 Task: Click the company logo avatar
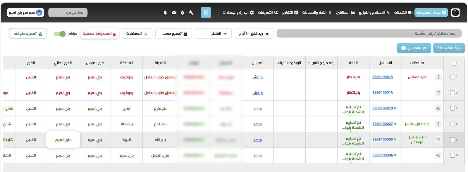455,13
